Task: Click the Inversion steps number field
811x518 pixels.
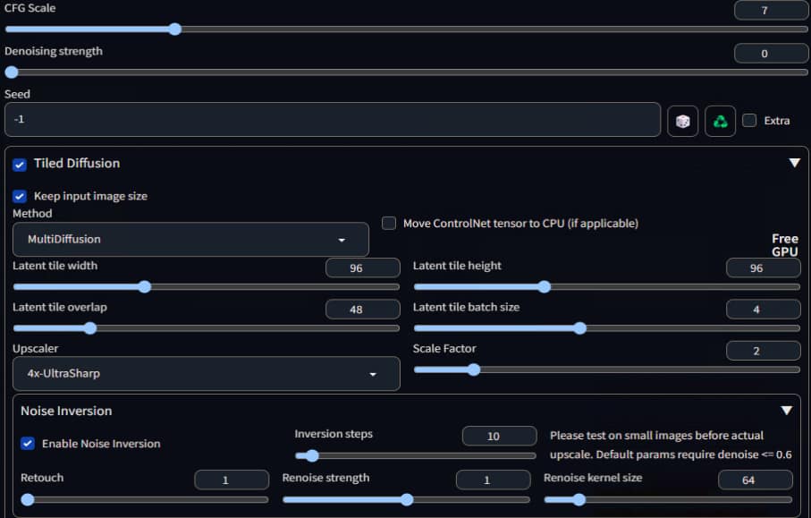Action: coord(499,437)
